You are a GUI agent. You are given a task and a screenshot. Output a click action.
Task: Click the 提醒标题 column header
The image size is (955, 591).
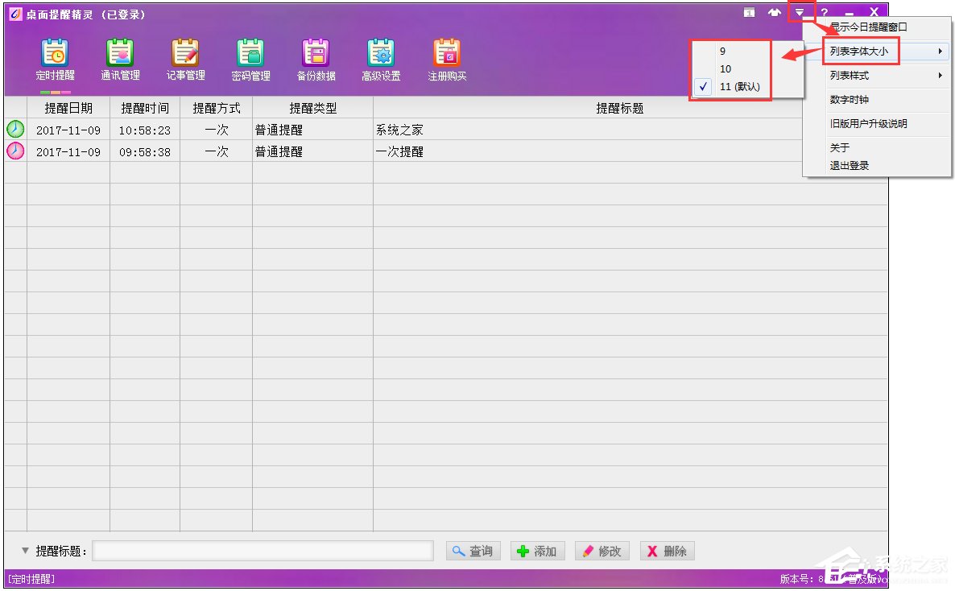pyautogui.click(x=619, y=108)
